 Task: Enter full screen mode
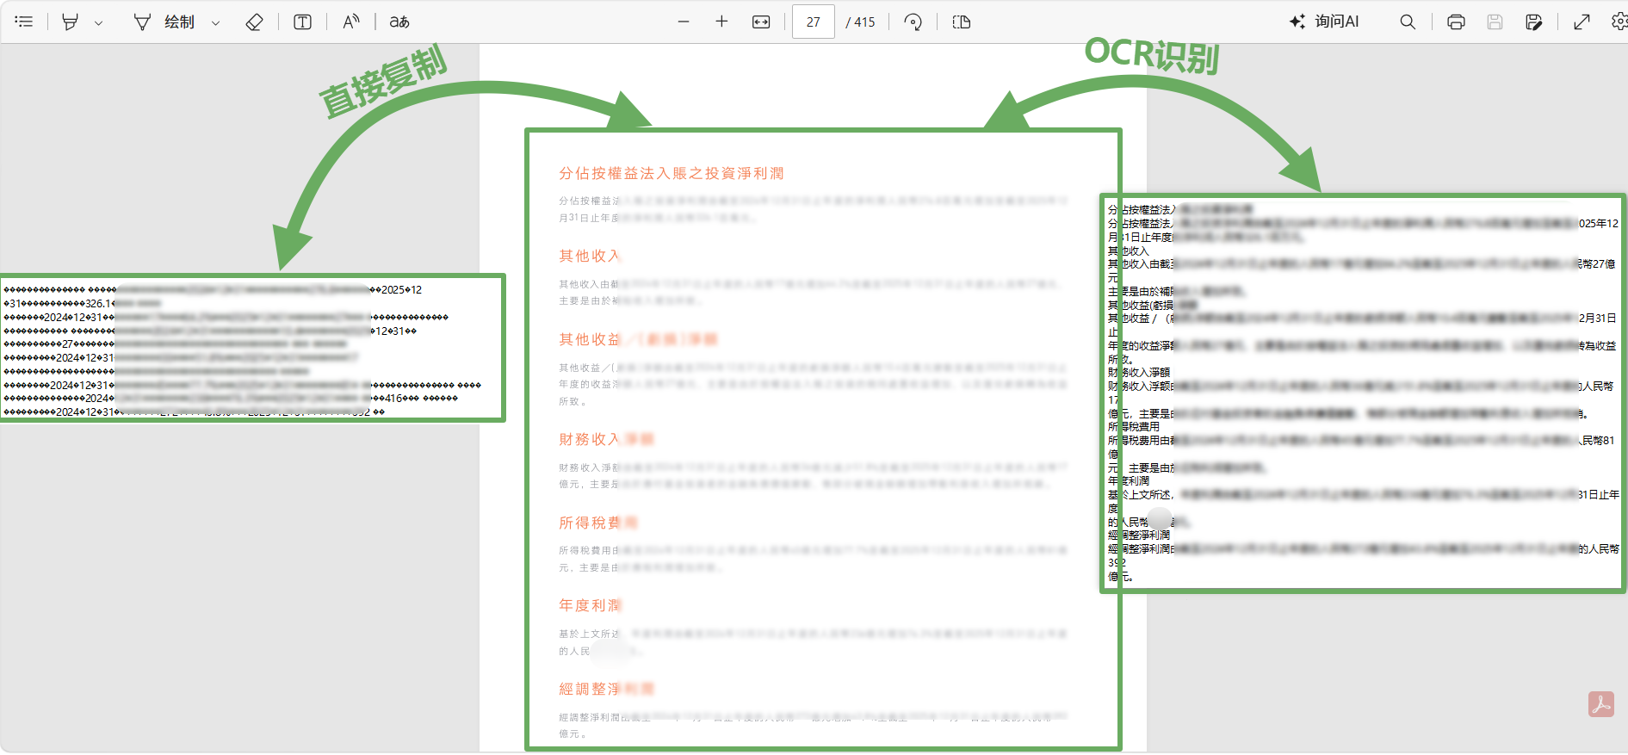[1582, 22]
